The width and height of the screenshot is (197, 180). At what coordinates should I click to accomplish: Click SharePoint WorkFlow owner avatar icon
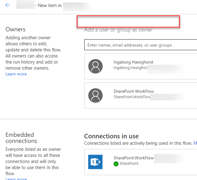[x=95, y=95]
